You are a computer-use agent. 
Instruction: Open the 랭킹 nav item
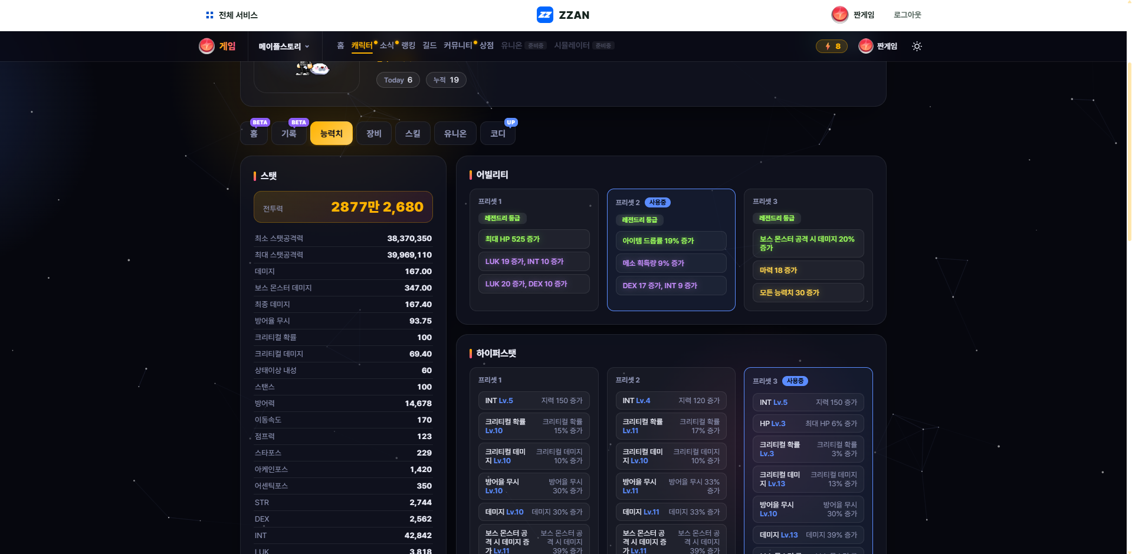[x=408, y=45]
